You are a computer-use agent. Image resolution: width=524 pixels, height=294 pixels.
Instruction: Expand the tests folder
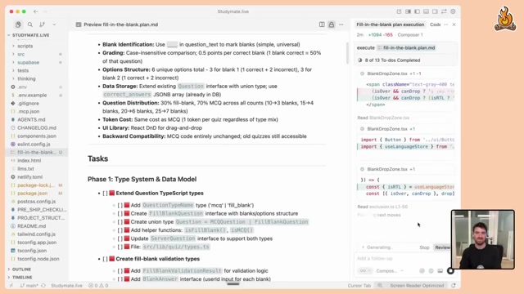(23, 70)
